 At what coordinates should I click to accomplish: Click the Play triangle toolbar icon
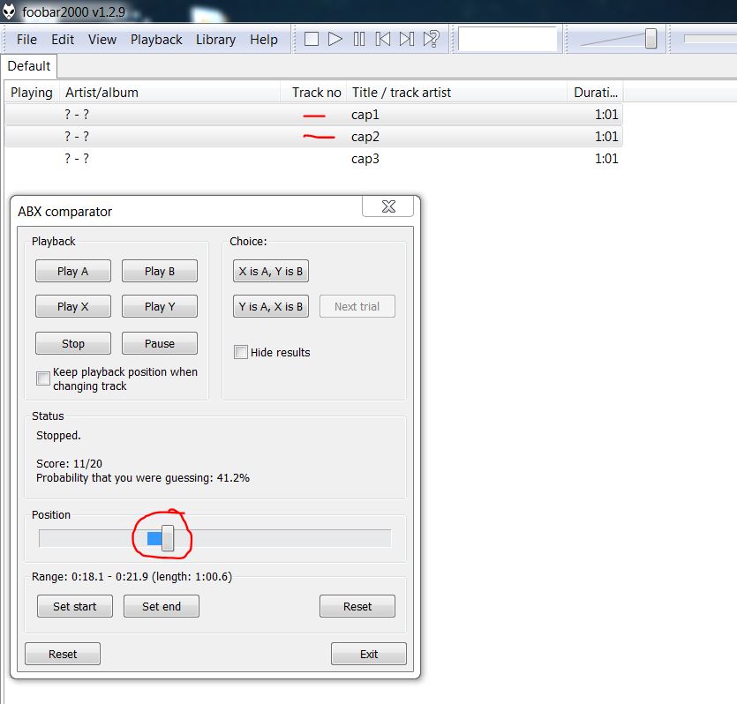tap(335, 39)
